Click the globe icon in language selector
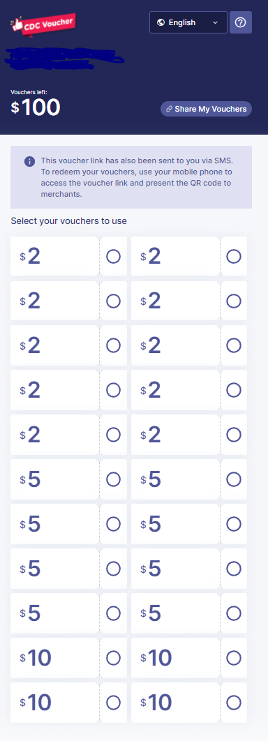268x741 pixels. pos(161,23)
